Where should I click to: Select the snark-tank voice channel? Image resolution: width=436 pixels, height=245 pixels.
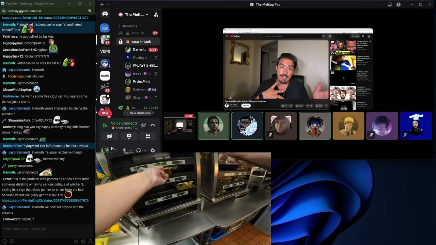pos(138,42)
